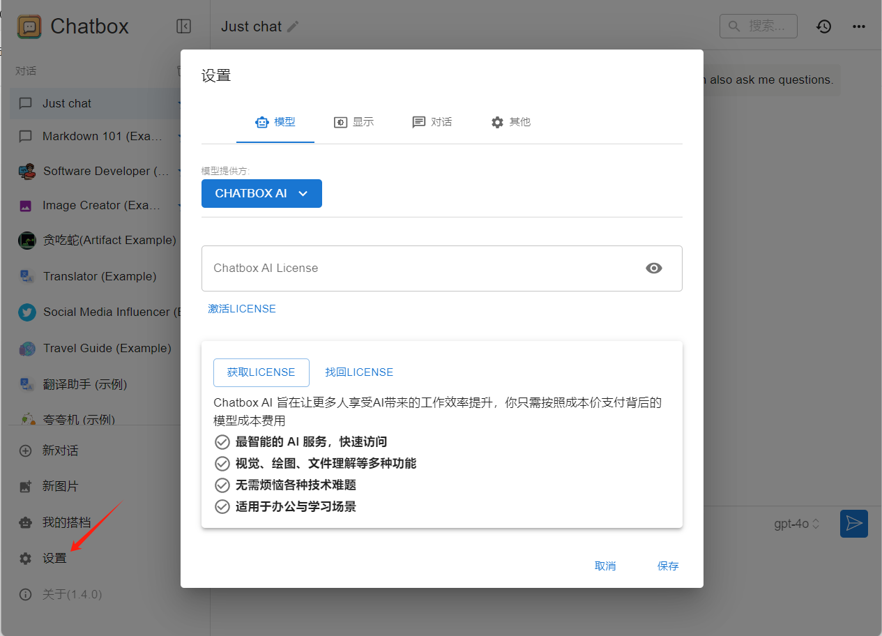Switch to the 对话 settings tab
Image resolution: width=882 pixels, height=636 pixels.
point(432,121)
